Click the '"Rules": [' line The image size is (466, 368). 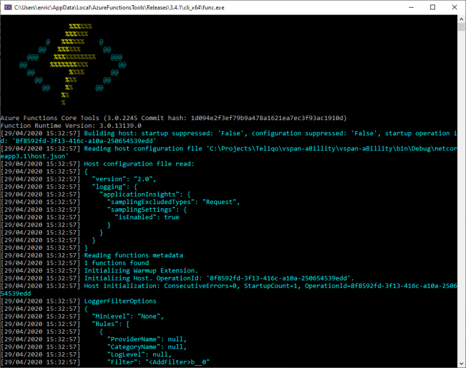point(65,324)
